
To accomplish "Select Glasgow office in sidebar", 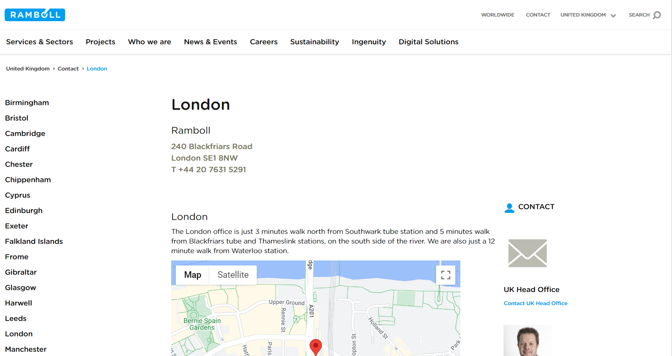I will tap(20, 288).
